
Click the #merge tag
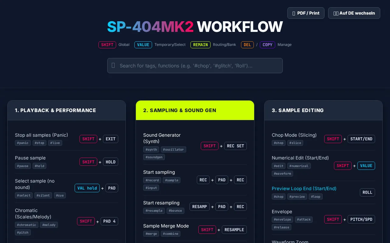click(x=151, y=234)
